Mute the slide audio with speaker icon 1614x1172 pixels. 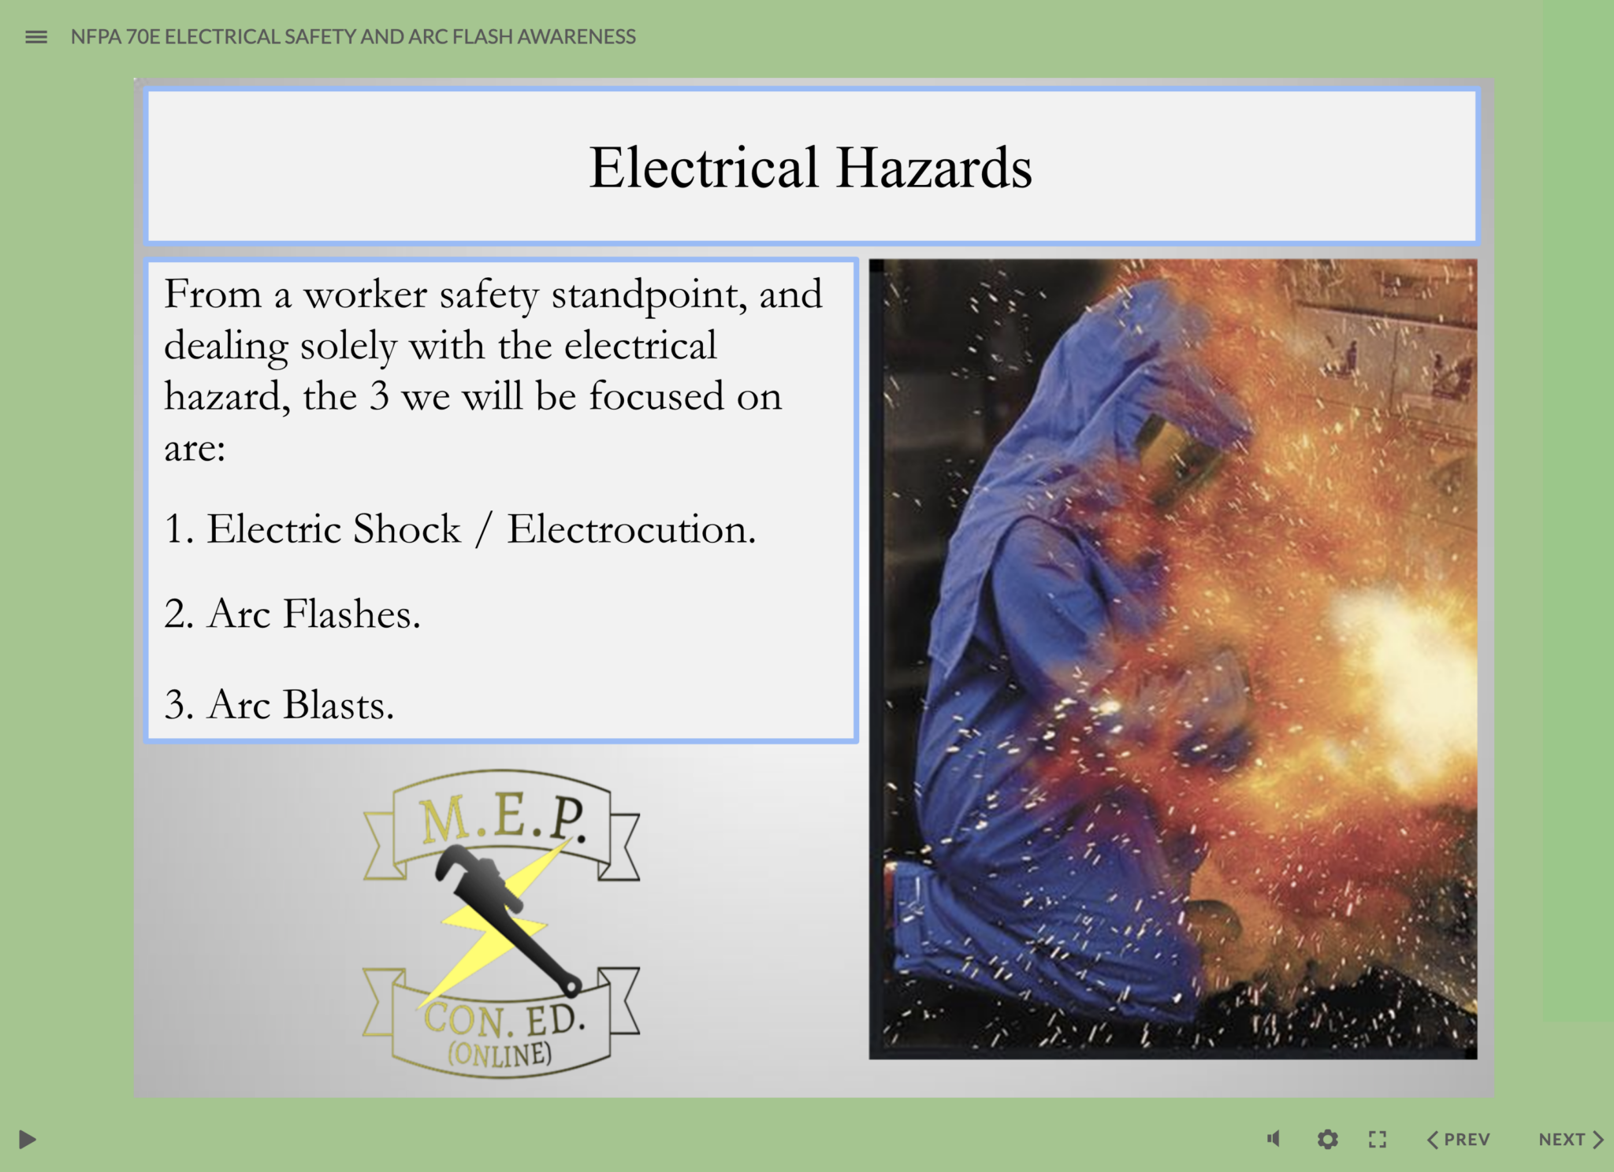tap(1274, 1139)
